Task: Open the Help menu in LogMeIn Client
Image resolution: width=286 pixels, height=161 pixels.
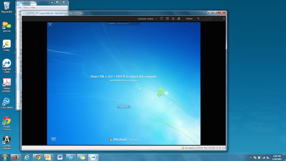Action: point(33,8)
